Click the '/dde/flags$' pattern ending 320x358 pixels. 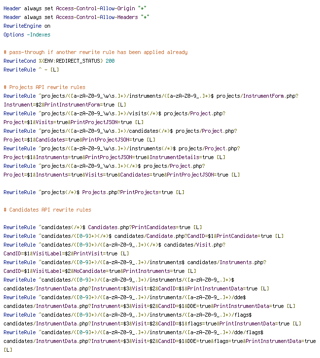[x=248, y=332]
